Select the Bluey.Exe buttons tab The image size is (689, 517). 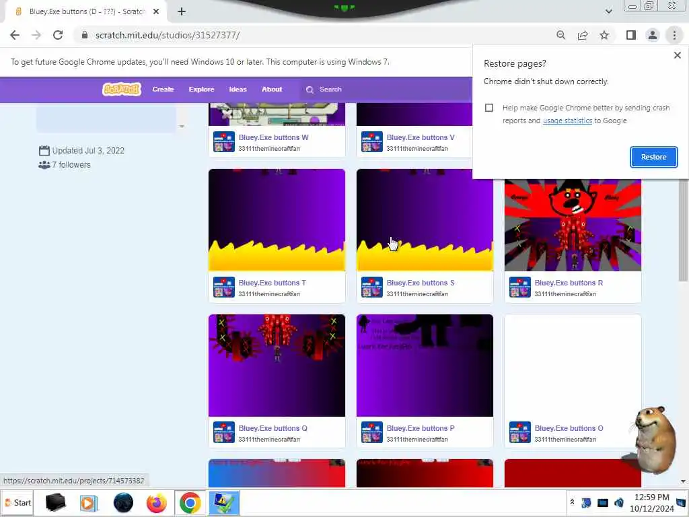86,11
